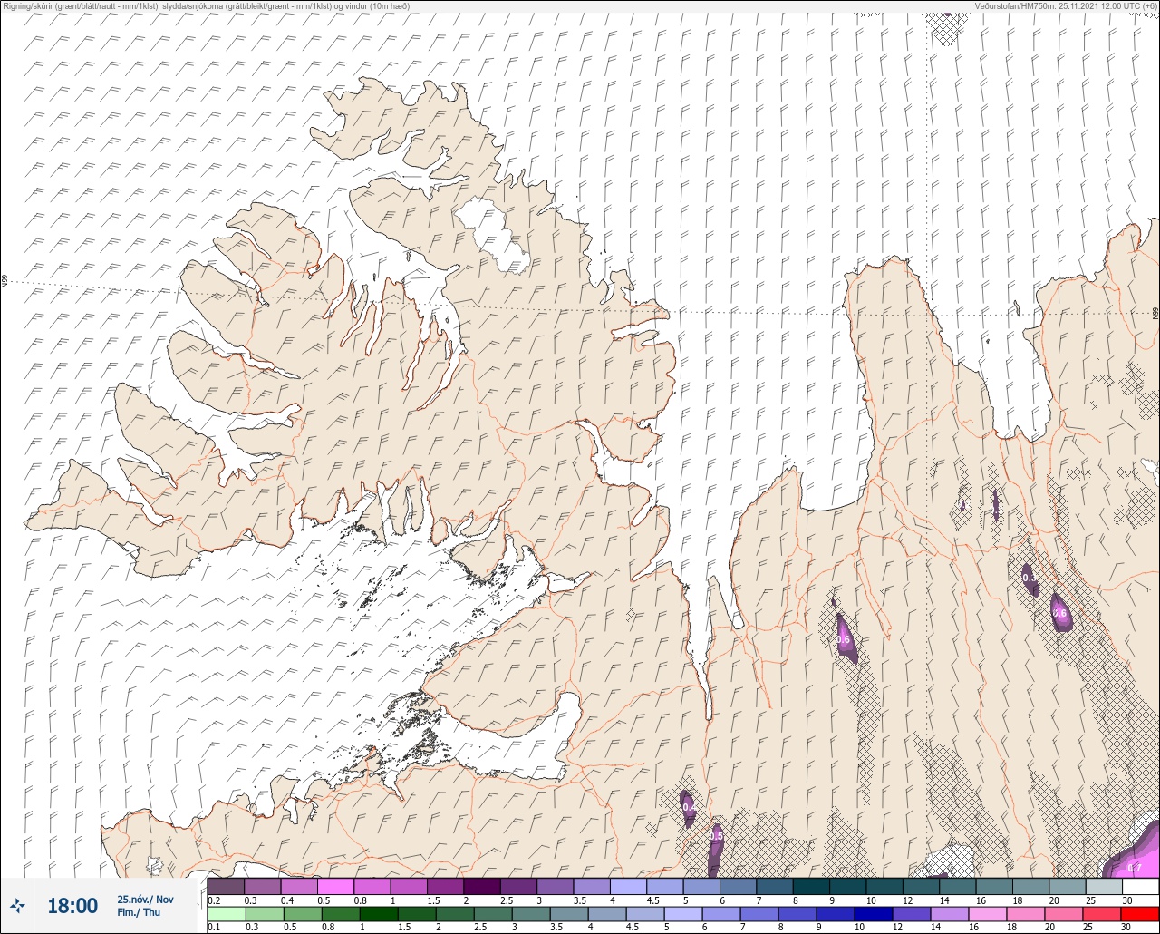1160x934 pixels.
Task: Click top-row legend swatch between 9 and 10
Action: [x=848, y=887]
